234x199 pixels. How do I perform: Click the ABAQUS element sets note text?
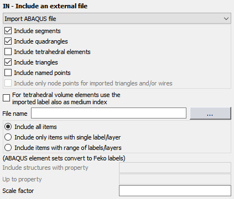click(x=64, y=158)
